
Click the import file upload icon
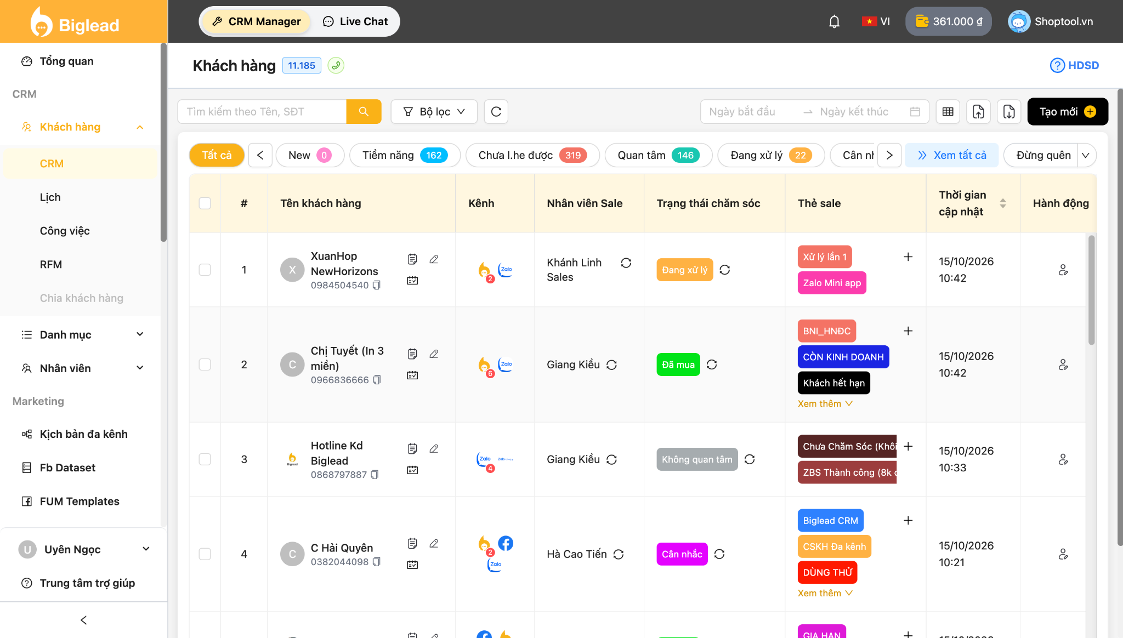[978, 111]
